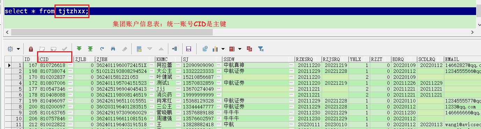Open ellipsis editor beside CID 810726618
Image resolution: width=481 pixels, height=129 pixels.
pos(70,65)
